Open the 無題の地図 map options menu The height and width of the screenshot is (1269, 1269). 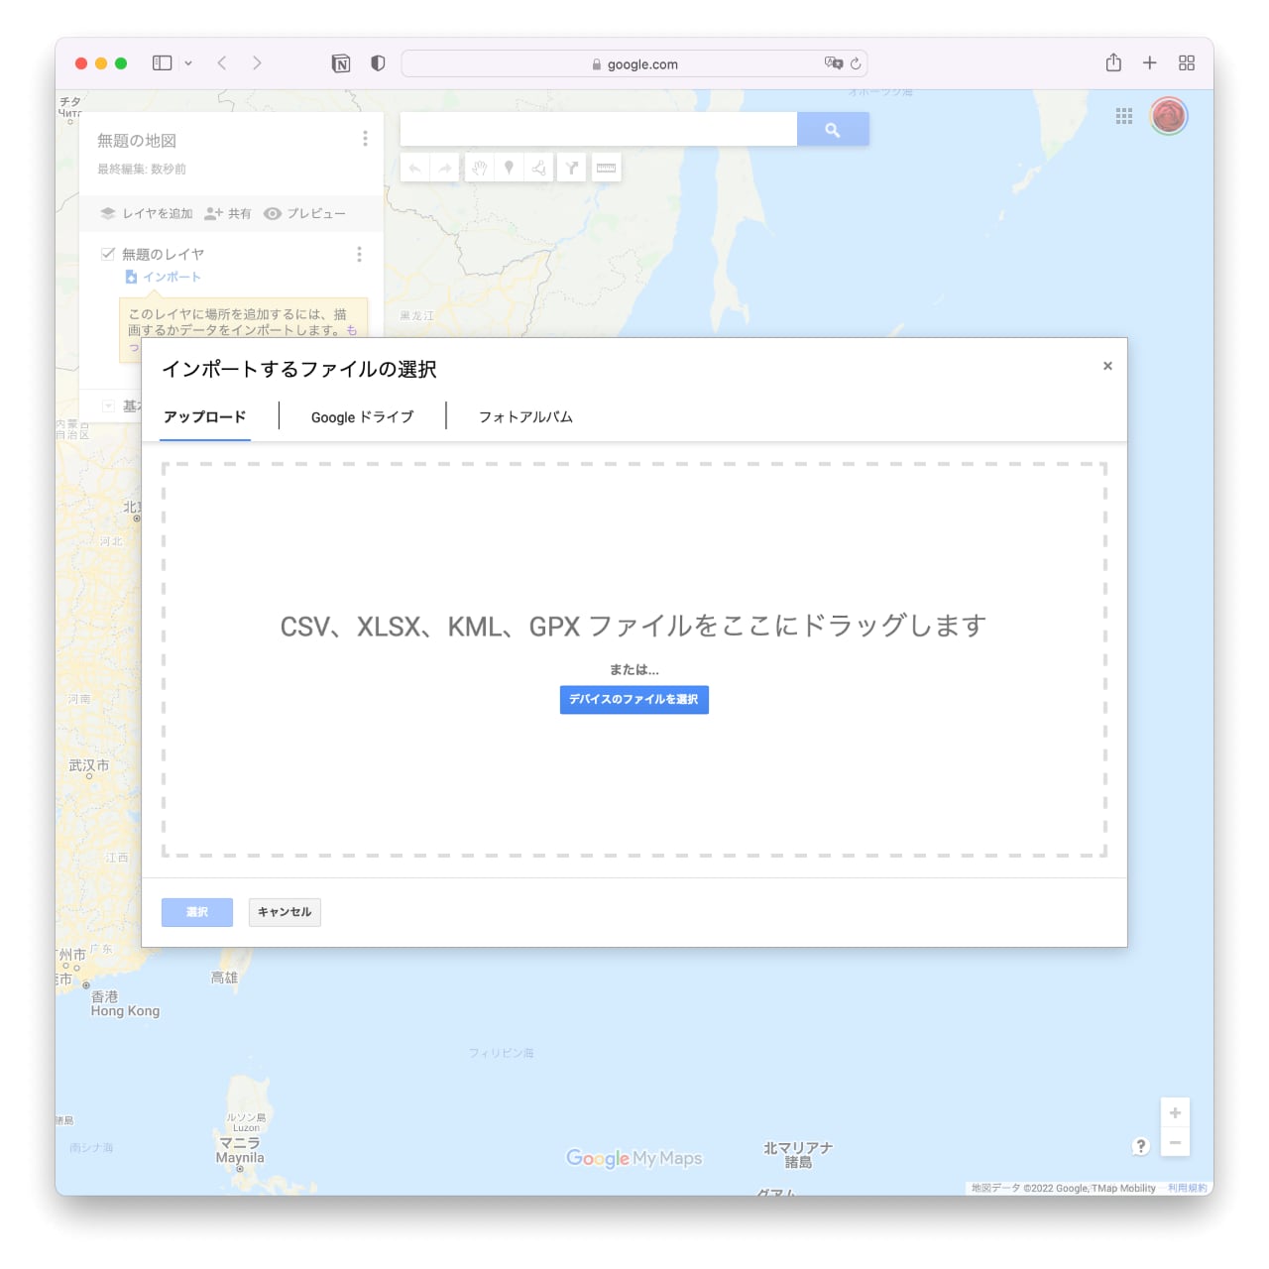coord(365,139)
